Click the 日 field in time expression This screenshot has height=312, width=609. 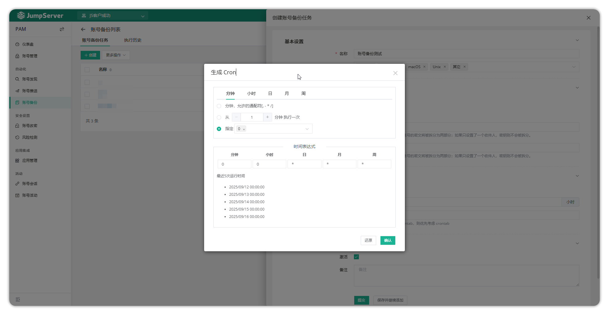[304, 164]
